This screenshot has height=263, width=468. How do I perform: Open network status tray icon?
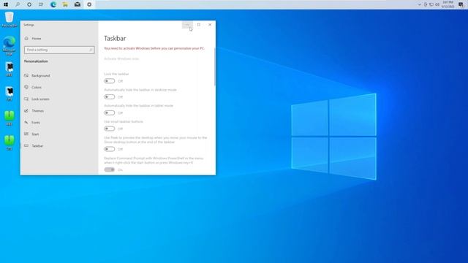coord(431,4)
